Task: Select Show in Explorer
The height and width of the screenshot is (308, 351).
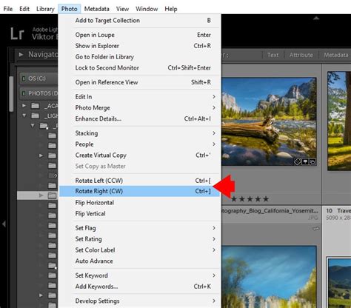Action: (139, 46)
